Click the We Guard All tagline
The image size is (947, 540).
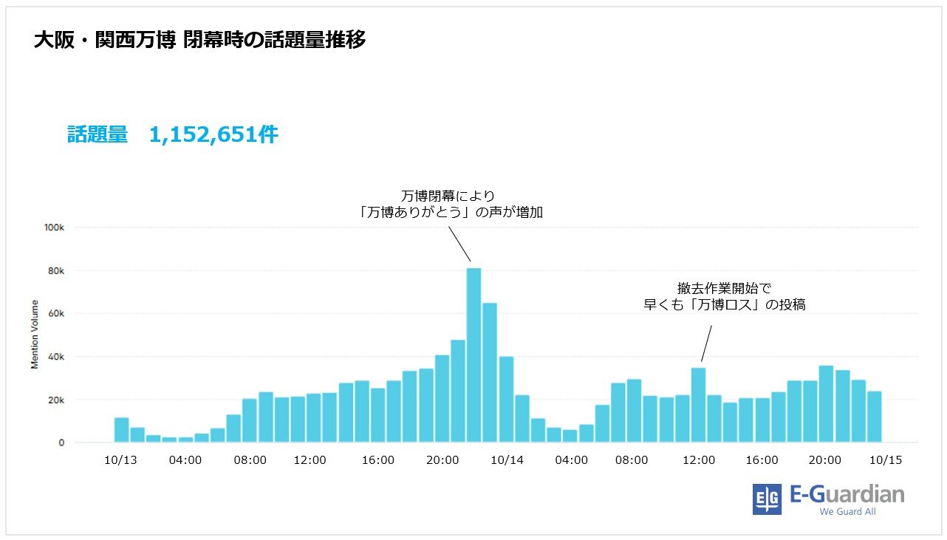click(847, 512)
